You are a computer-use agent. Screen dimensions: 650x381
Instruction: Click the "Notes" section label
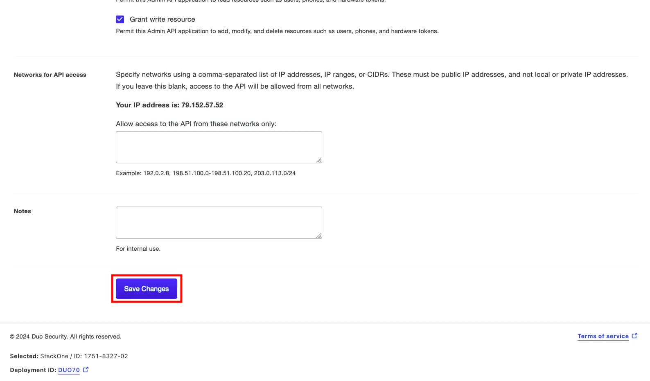coord(23,211)
